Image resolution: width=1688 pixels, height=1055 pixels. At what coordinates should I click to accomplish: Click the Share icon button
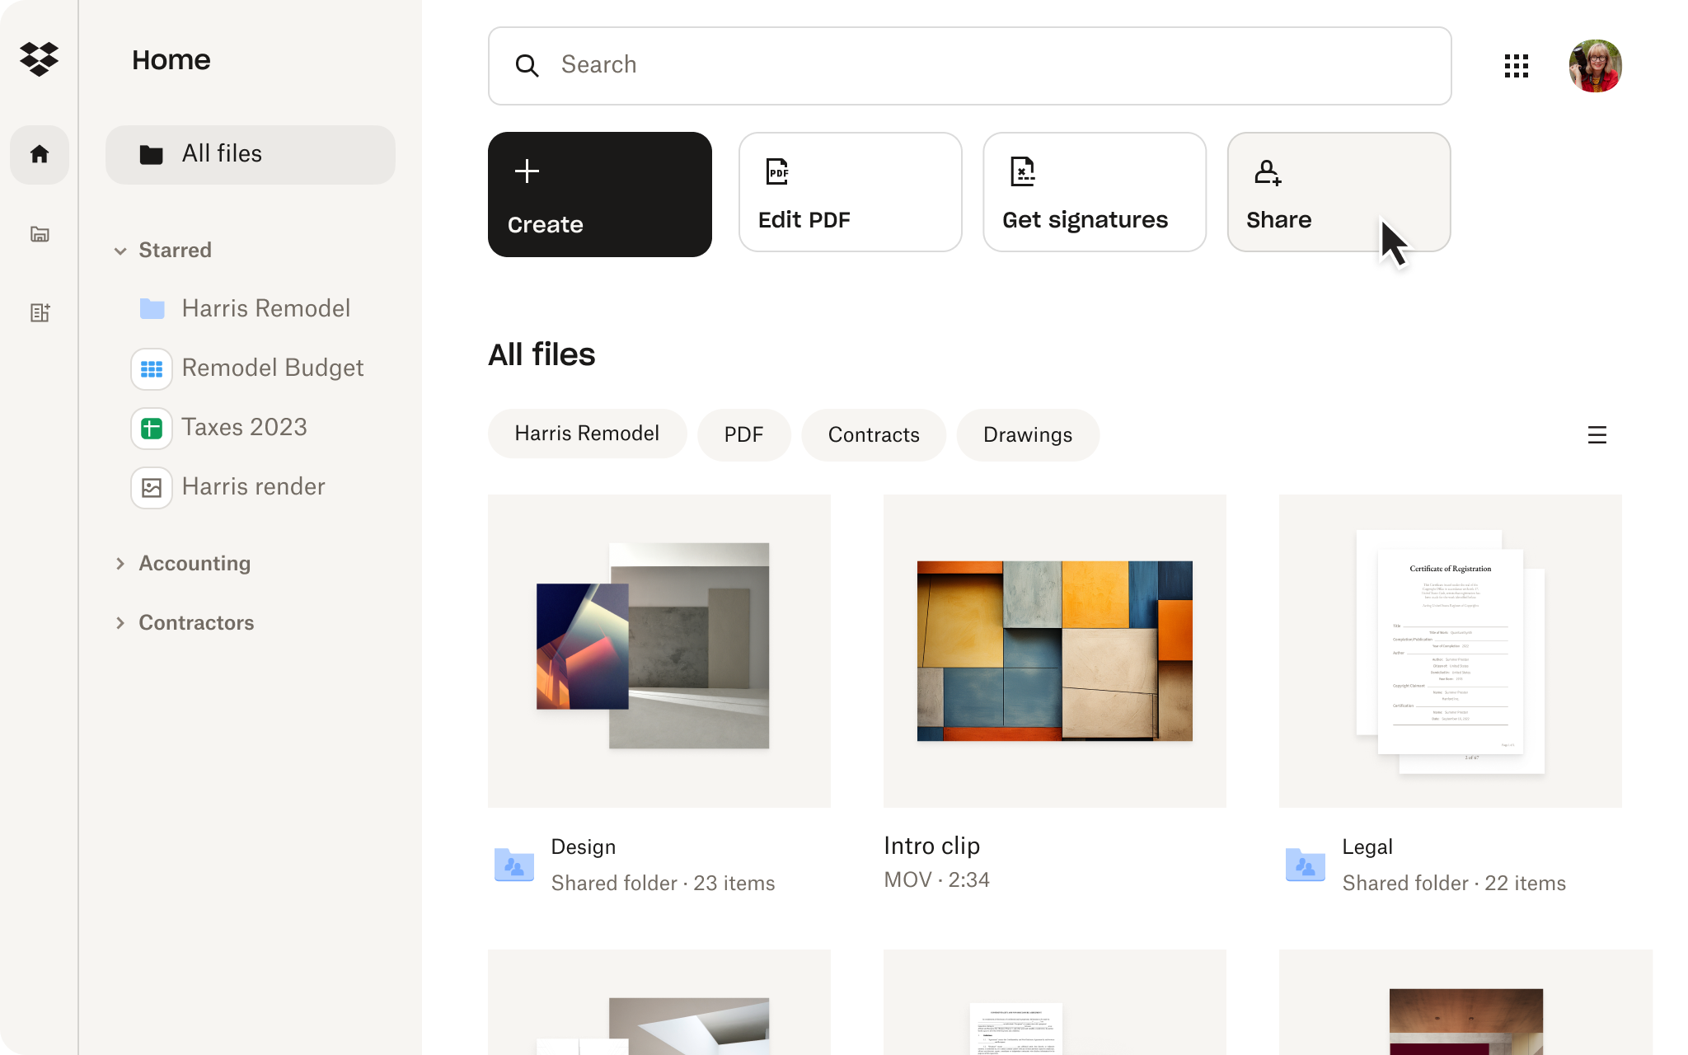(1266, 171)
